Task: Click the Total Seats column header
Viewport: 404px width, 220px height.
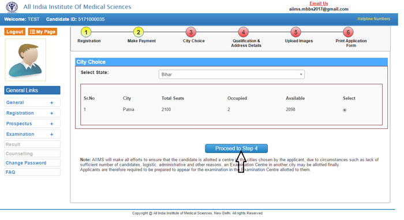Action: (173, 98)
